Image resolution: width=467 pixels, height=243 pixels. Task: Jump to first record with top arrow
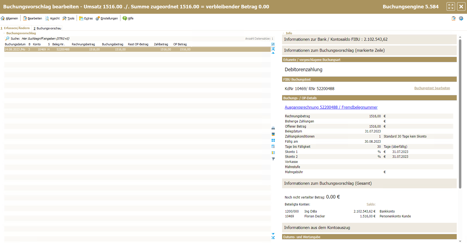(x=273, y=49)
